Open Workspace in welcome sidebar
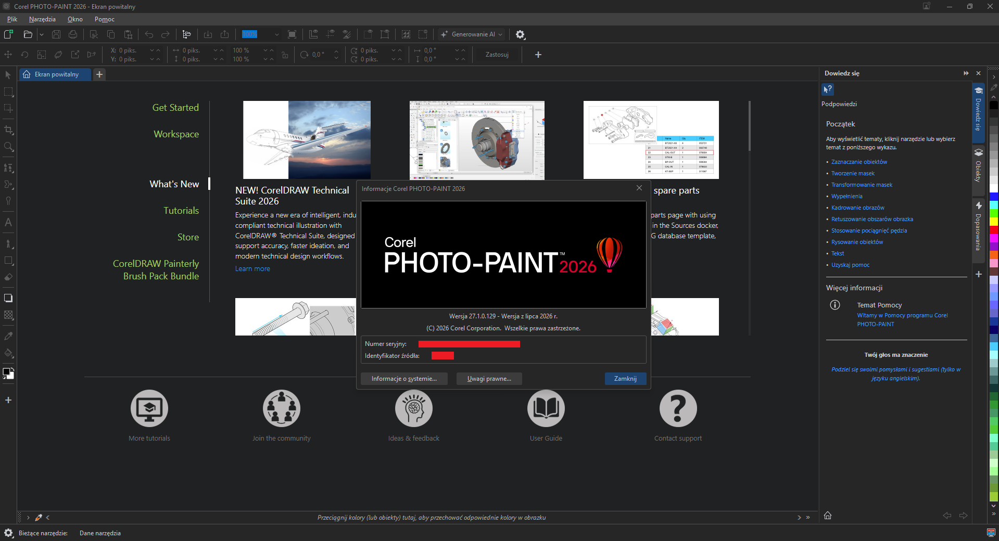Viewport: 999px width, 541px height. tap(176, 134)
